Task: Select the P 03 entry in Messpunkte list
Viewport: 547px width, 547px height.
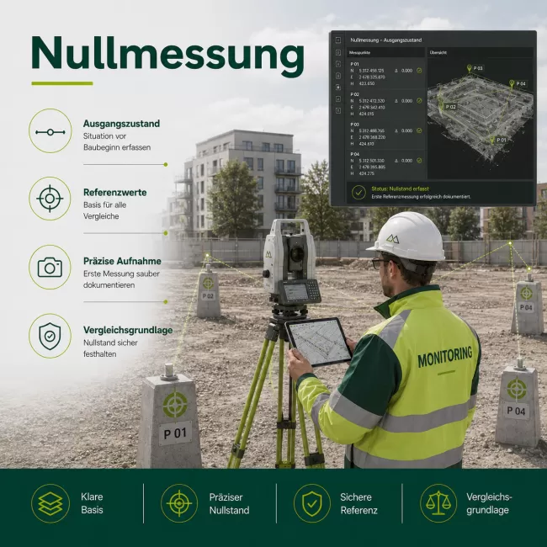Action: (385, 134)
